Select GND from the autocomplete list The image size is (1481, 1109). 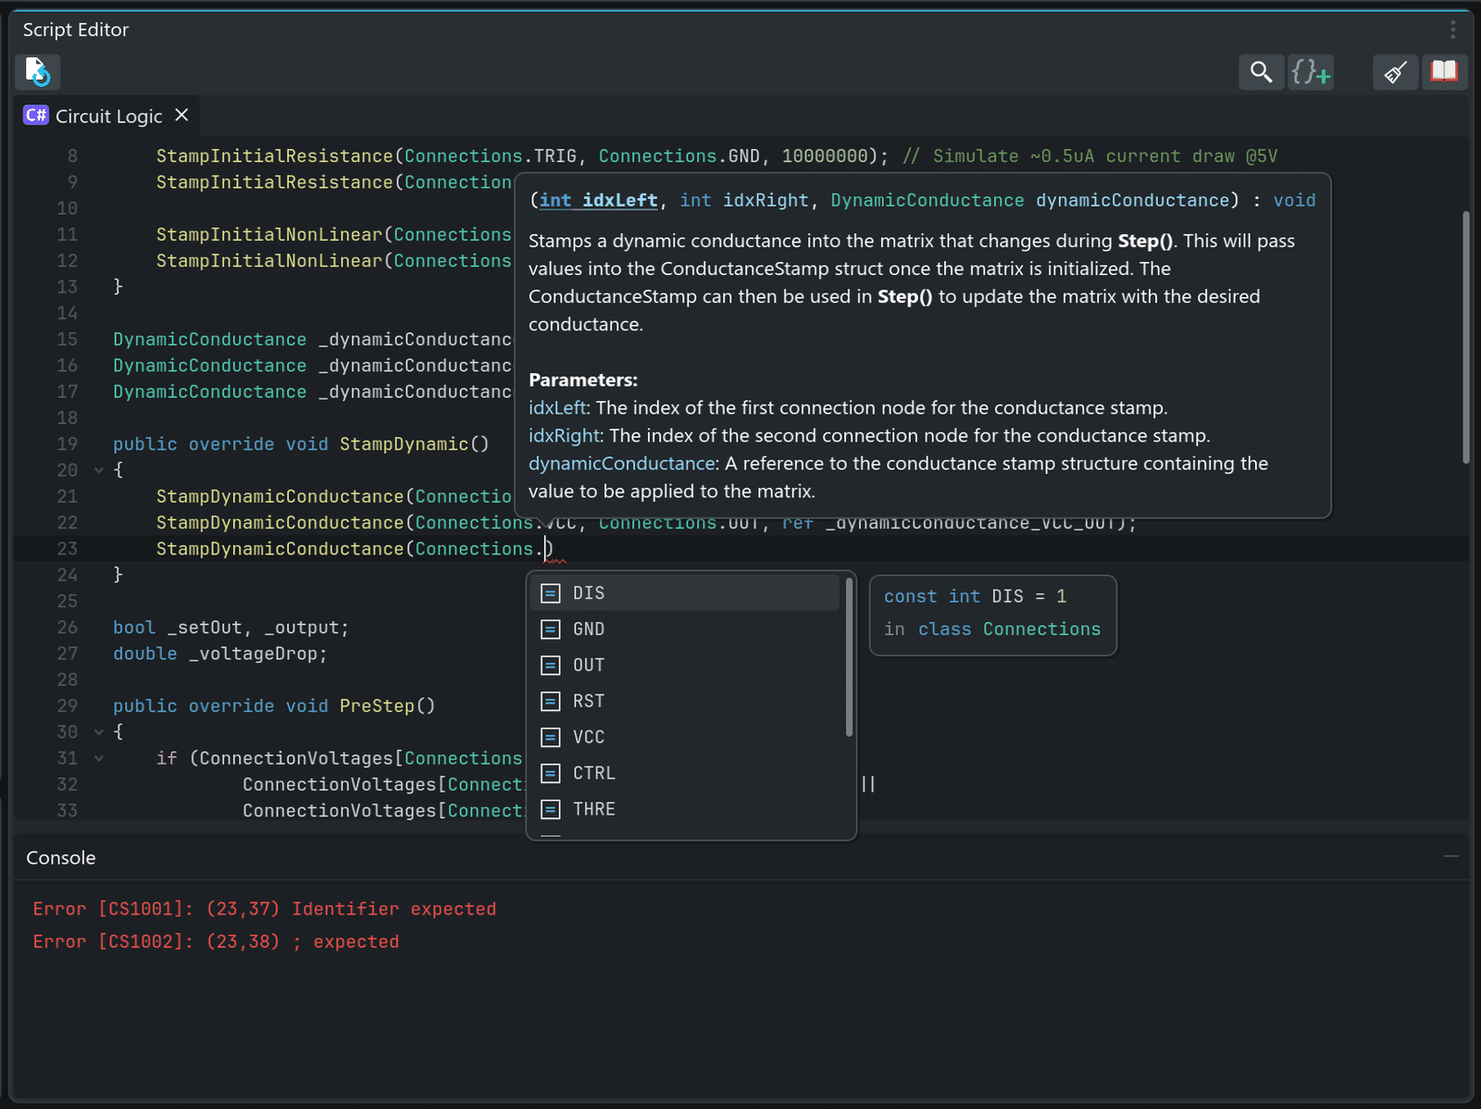tap(685, 629)
